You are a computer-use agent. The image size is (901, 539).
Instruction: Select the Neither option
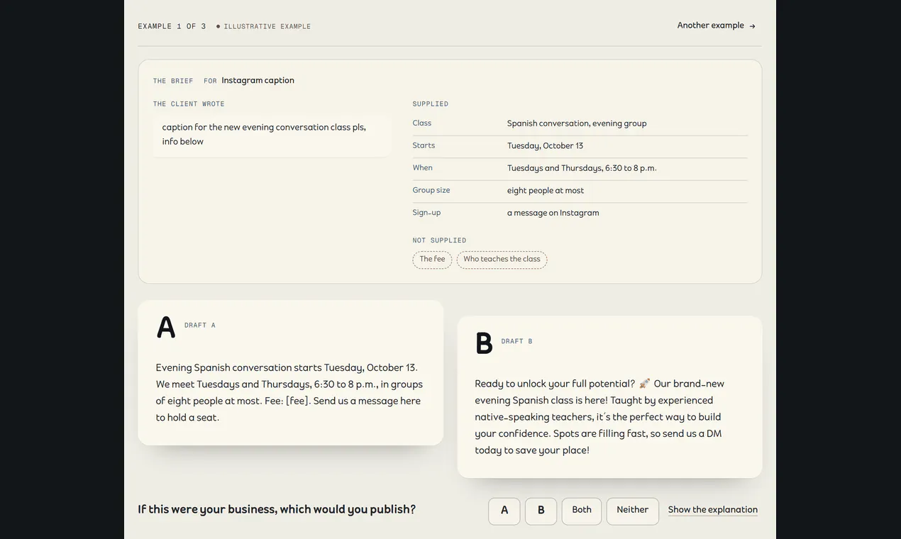(x=633, y=511)
